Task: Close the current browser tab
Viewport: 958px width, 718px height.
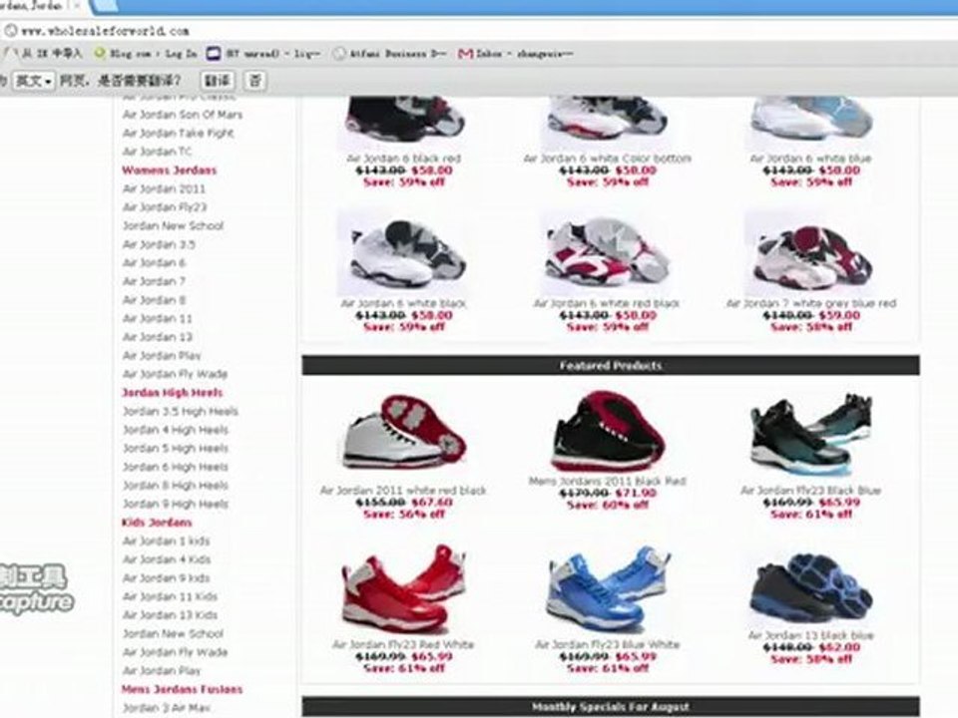Action: (78, 6)
